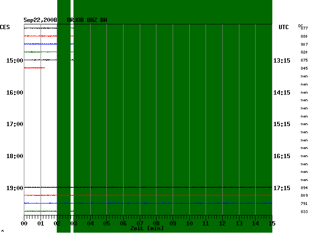Select the 15:00 CES time label
Viewport: 310px width, 236px height.
coord(15,60)
